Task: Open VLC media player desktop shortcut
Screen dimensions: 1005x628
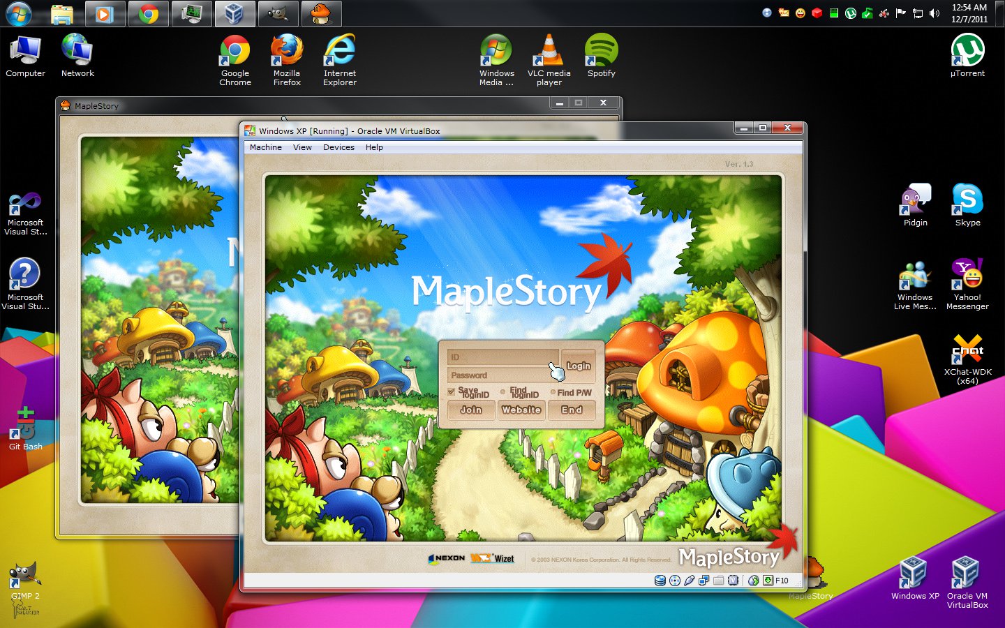Action: tap(549, 60)
